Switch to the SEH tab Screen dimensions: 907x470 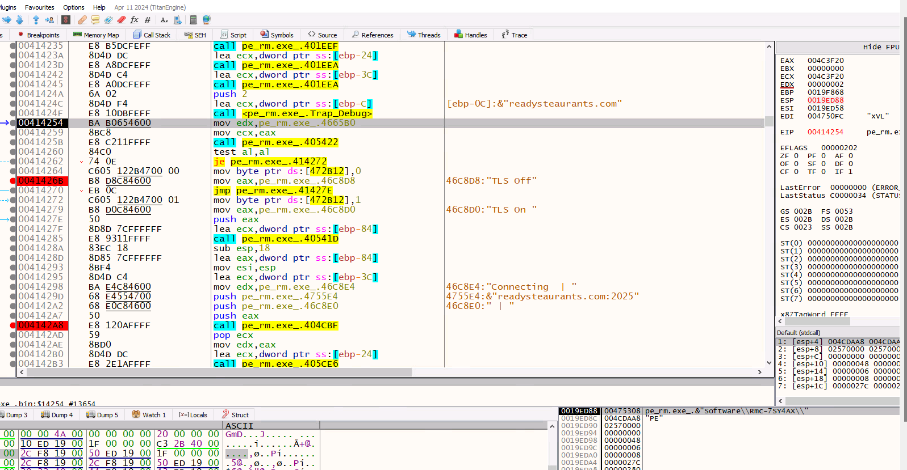pyautogui.click(x=195, y=35)
